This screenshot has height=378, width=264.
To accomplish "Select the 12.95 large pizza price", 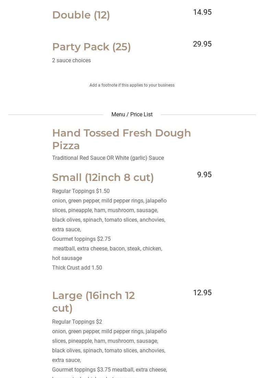I will click(202, 293).
